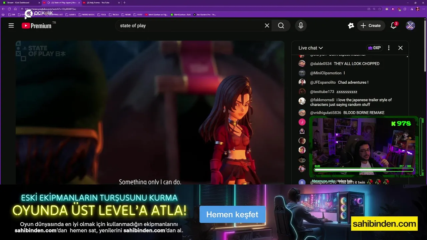Go to the YouTube Premium home logo

click(x=37, y=26)
